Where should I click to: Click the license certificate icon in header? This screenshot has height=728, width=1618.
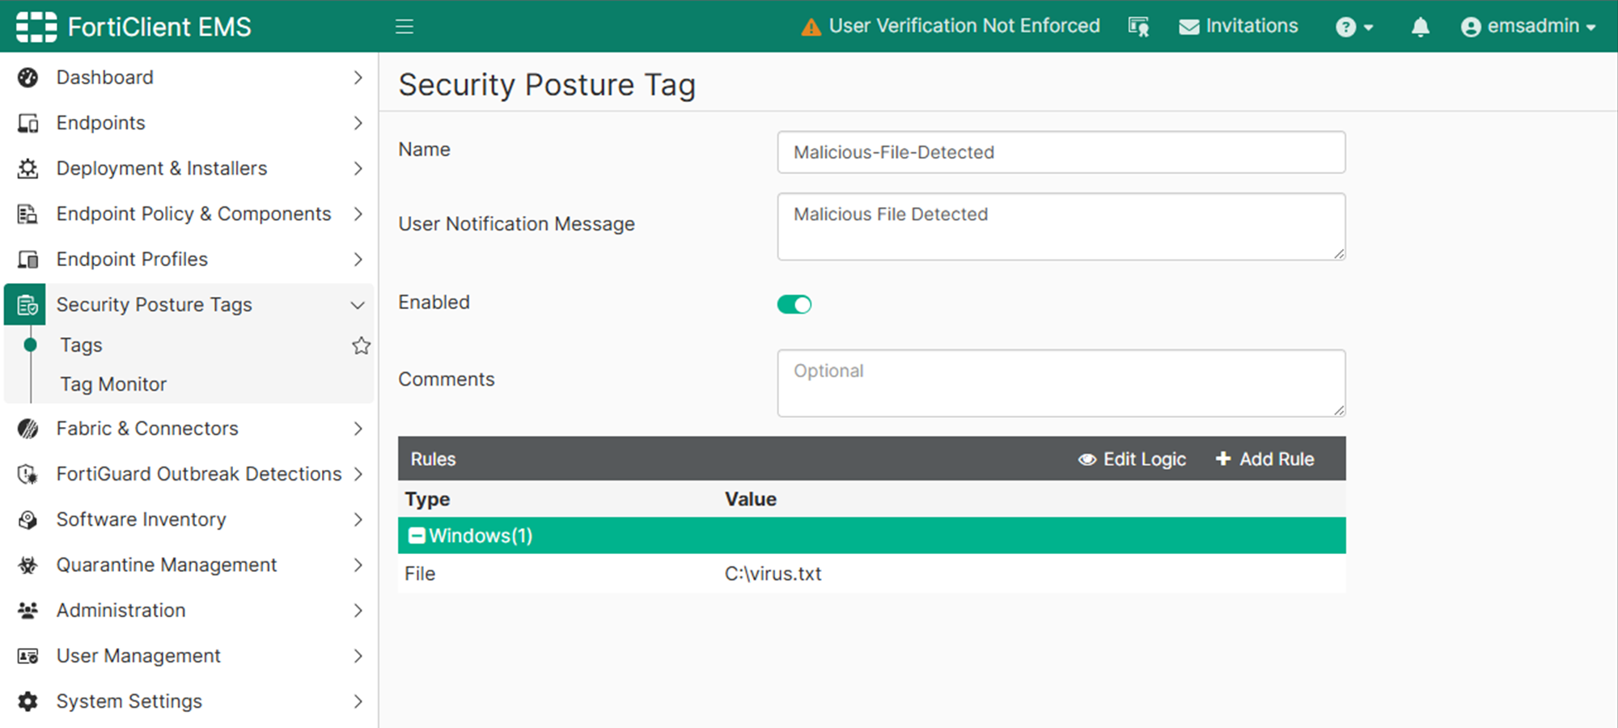click(x=1139, y=28)
